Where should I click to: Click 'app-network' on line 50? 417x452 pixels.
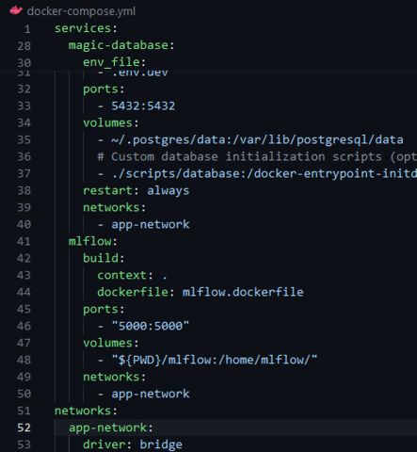[151, 394]
